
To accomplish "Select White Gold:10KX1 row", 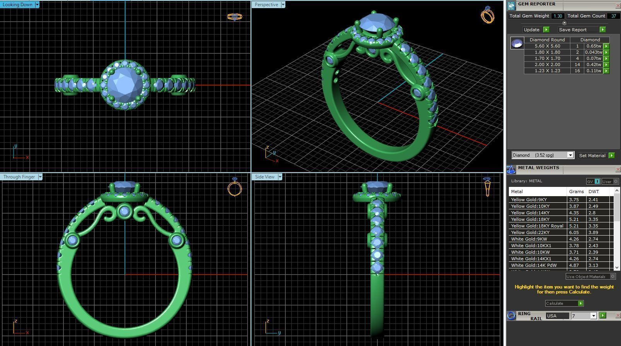I will click(x=561, y=246).
